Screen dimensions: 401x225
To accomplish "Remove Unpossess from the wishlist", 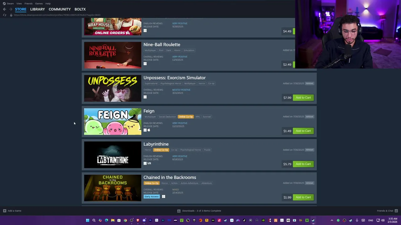I will pos(310,83).
